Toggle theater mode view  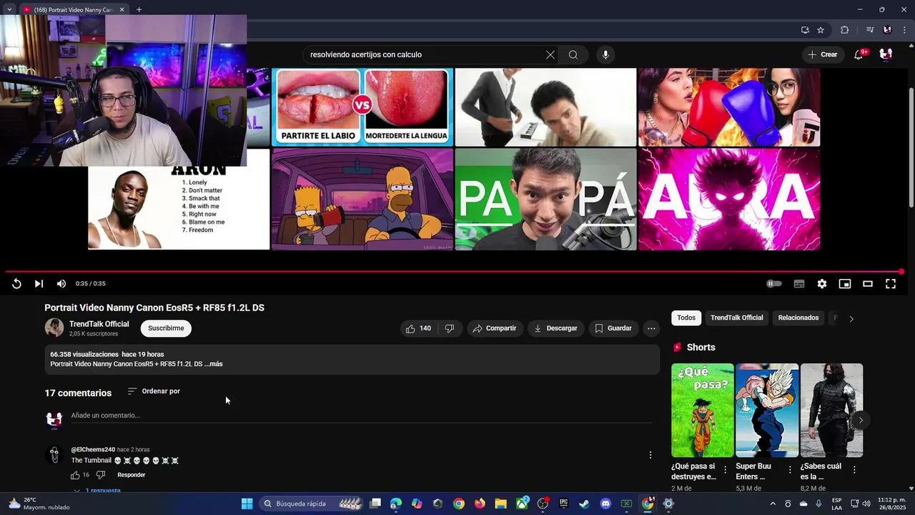tap(868, 284)
